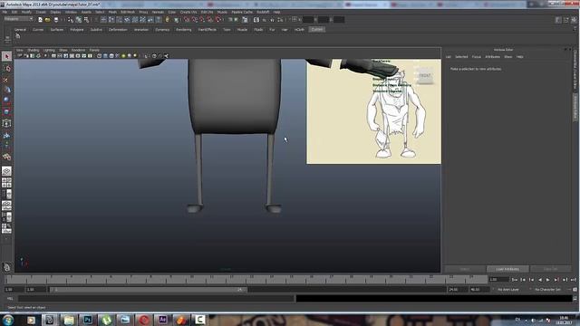580x326 pixels.
Task: Click the time slider ruler
Action: click(x=246, y=280)
